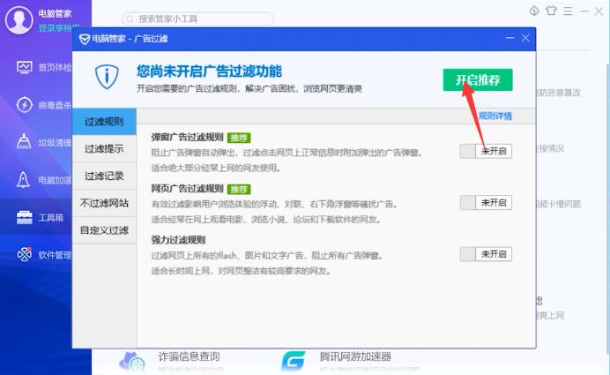This screenshot has width=610, height=375.
Task: Click 腾讯网游加速器 text label
Action: 355,356
